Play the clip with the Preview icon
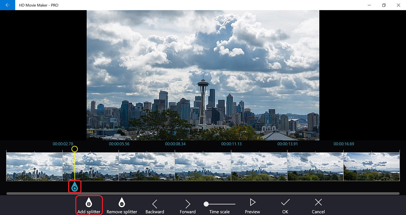This screenshot has width=406, height=215. 252,202
